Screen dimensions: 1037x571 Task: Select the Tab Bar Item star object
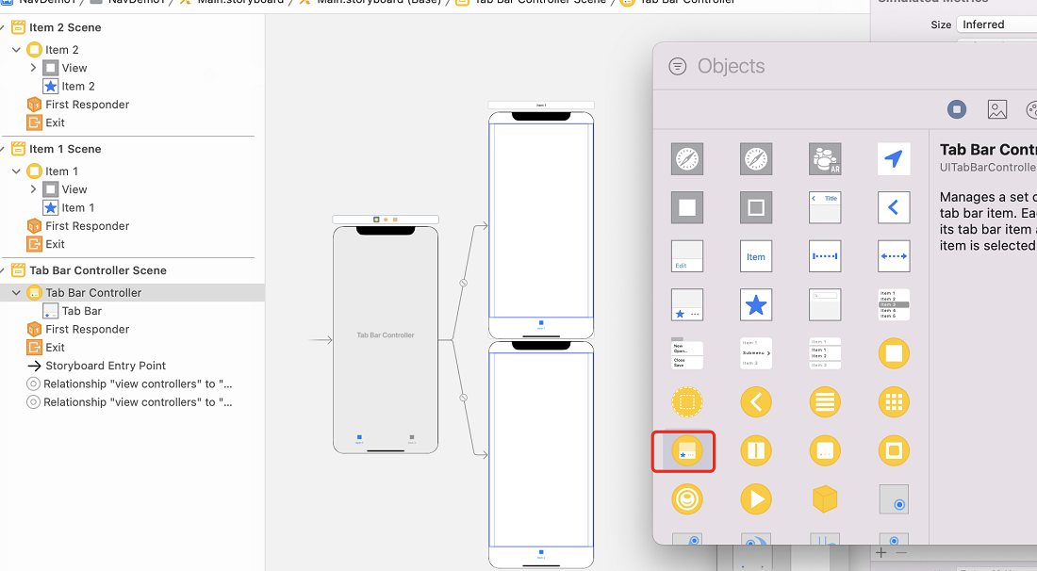756,304
